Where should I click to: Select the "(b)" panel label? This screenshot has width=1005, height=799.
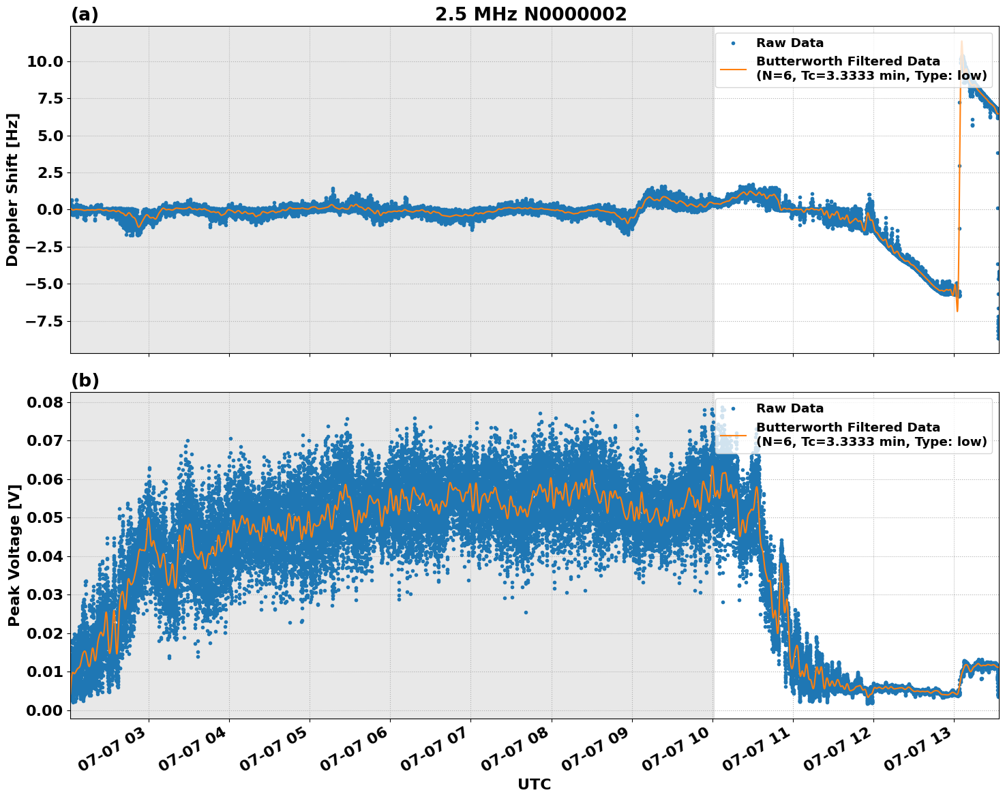(x=85, y=380)
